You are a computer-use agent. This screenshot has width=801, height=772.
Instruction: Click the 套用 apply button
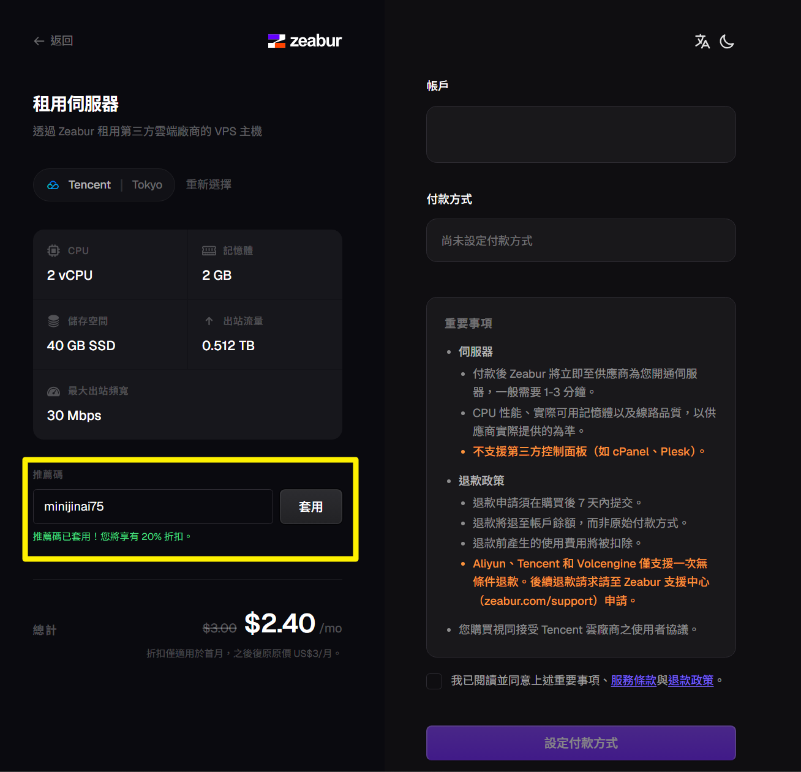pyautogui.click(x=311, y=506)
